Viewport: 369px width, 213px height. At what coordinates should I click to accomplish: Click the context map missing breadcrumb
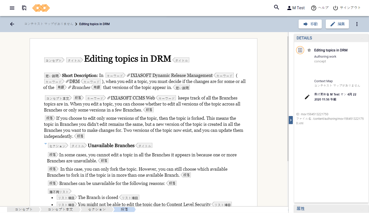click(49, 24)
